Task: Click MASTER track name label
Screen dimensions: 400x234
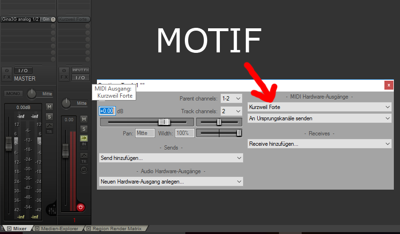Action: click(25, 79)
